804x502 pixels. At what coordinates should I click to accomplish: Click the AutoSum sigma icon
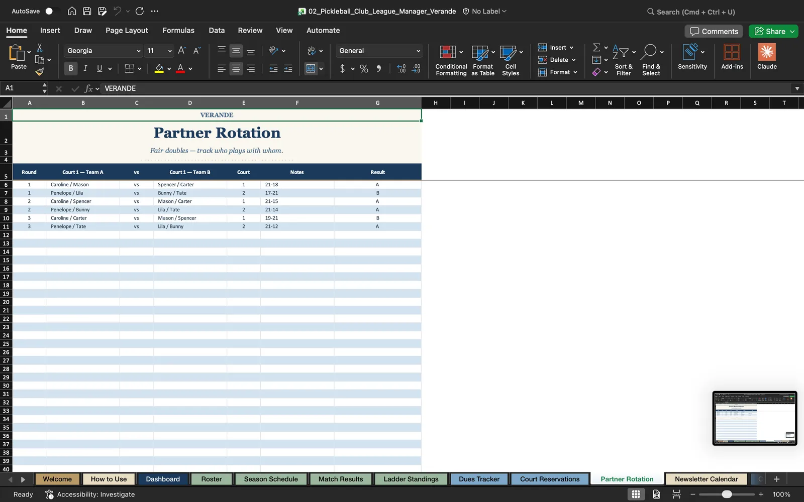(596, 47)
